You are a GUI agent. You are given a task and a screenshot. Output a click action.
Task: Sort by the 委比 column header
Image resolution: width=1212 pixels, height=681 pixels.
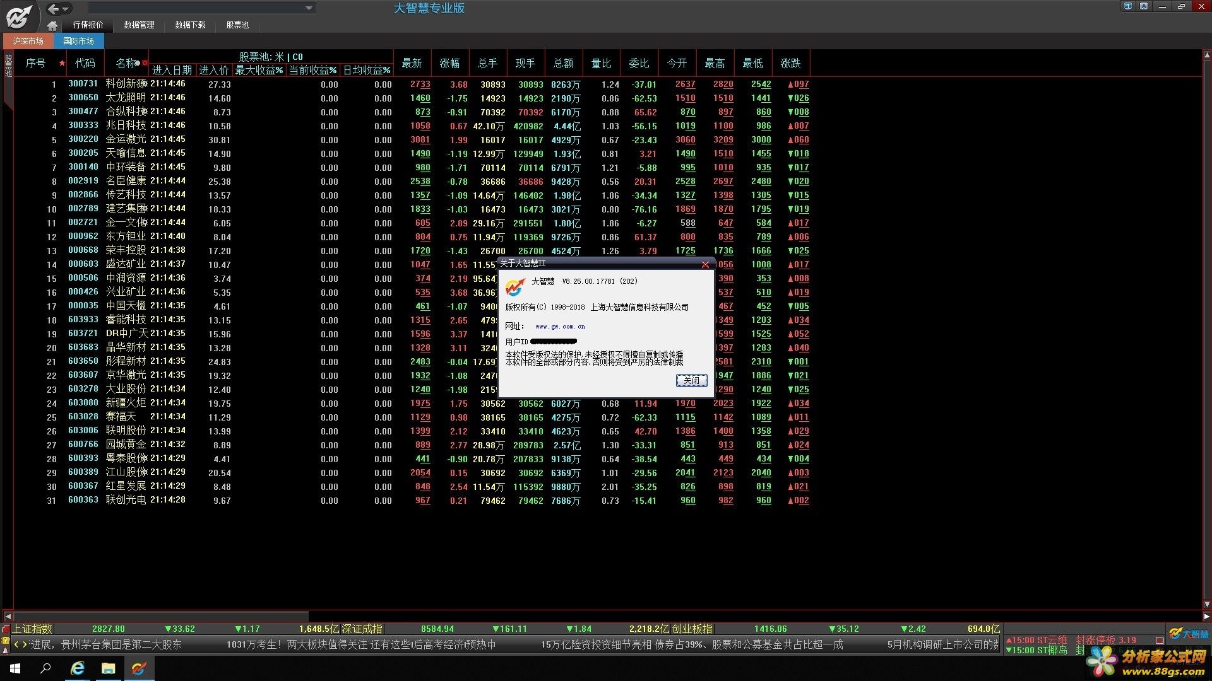[x=639, y=63]
